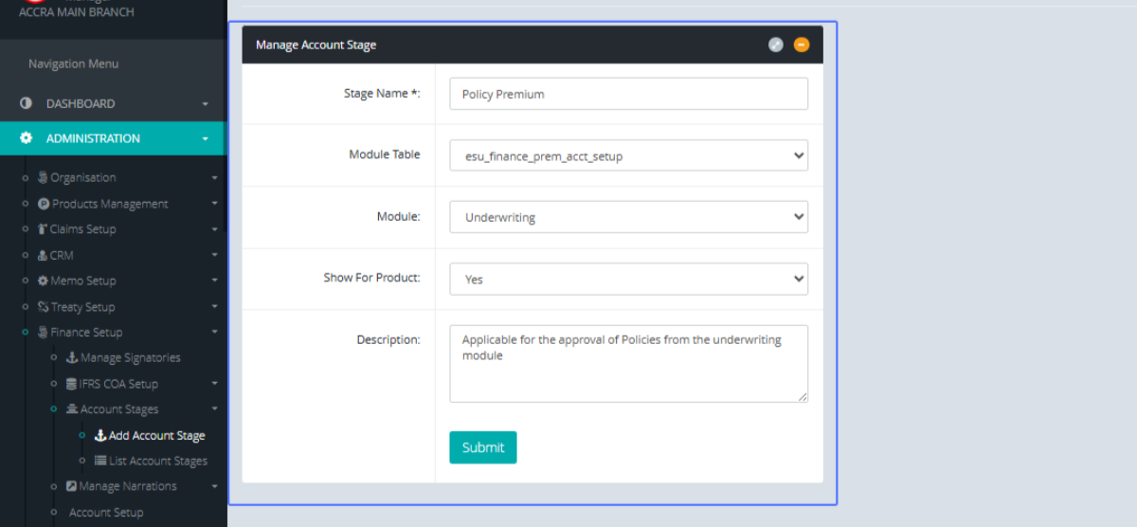The width and height of the screenshot is (1137, 527).
Task: Open the Module Table dropdown
Action: [628, 155]
